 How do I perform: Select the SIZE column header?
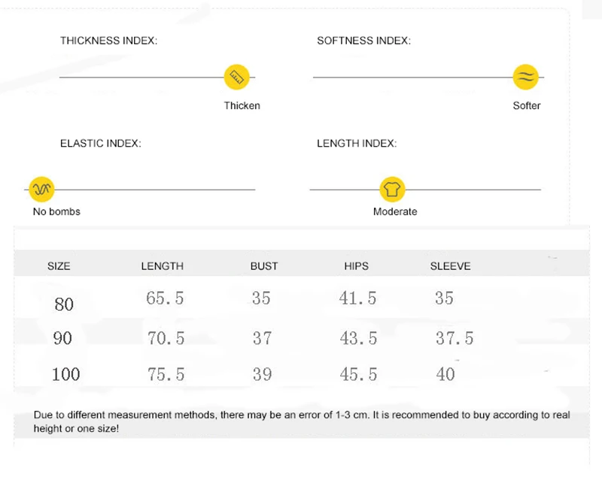59,266
